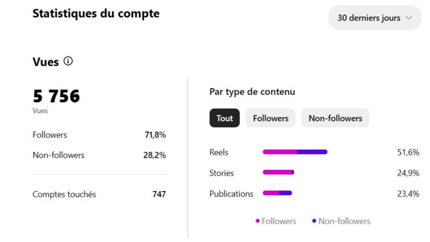Viewport: 430px width, 242px height.
Task: Select the Tout filter tab
Action: click(x=225, y=118)
